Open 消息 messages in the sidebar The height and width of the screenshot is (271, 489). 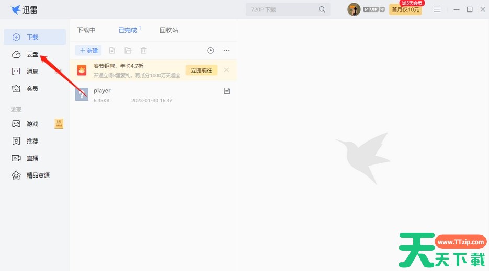point(32,72)
